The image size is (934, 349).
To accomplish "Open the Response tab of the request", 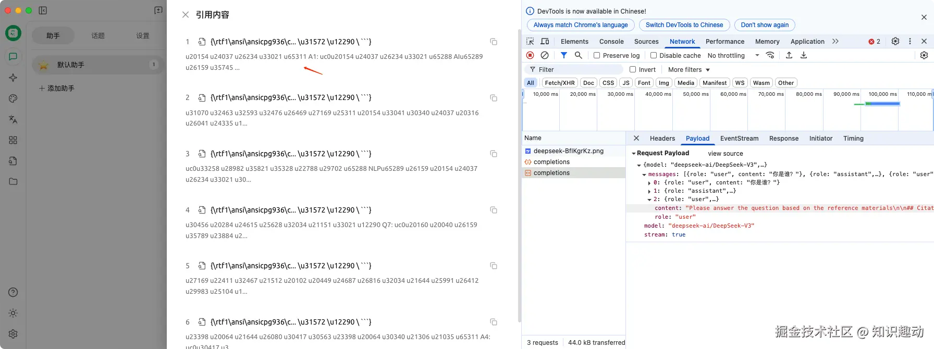I will (784, 138).
